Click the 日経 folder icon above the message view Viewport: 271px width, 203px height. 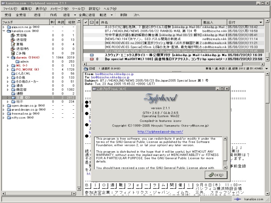(86, 69)
